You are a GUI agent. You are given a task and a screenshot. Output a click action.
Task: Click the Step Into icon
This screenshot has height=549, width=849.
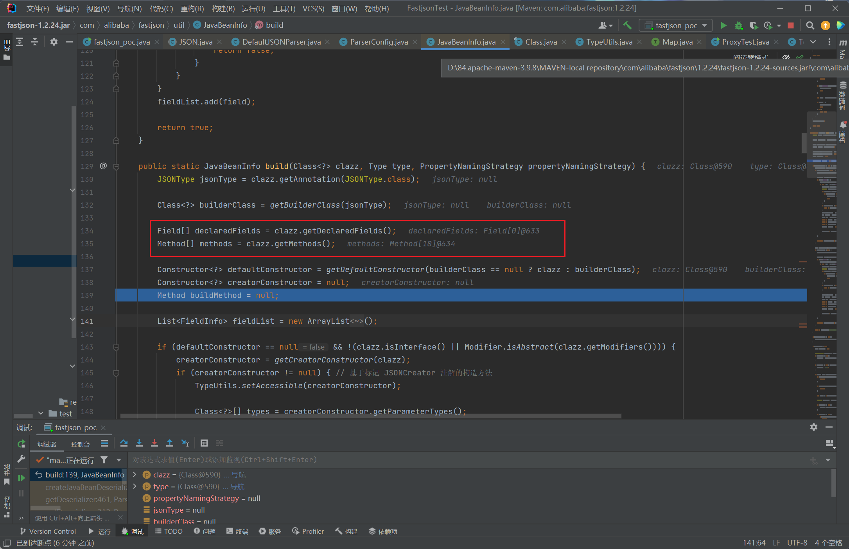[x=139, y=443]
